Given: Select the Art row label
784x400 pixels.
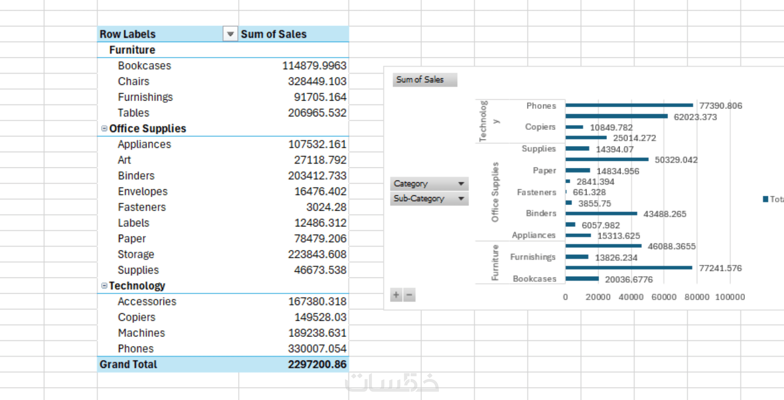Looking at the screenshot, I should tap(124, 160).
